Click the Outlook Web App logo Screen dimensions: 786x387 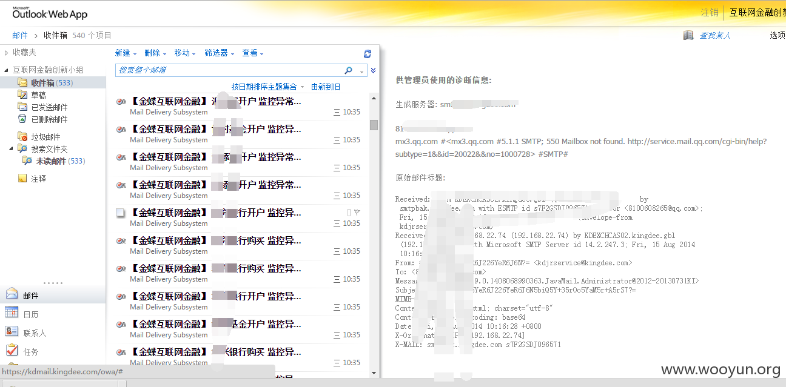tap(50, 13)
